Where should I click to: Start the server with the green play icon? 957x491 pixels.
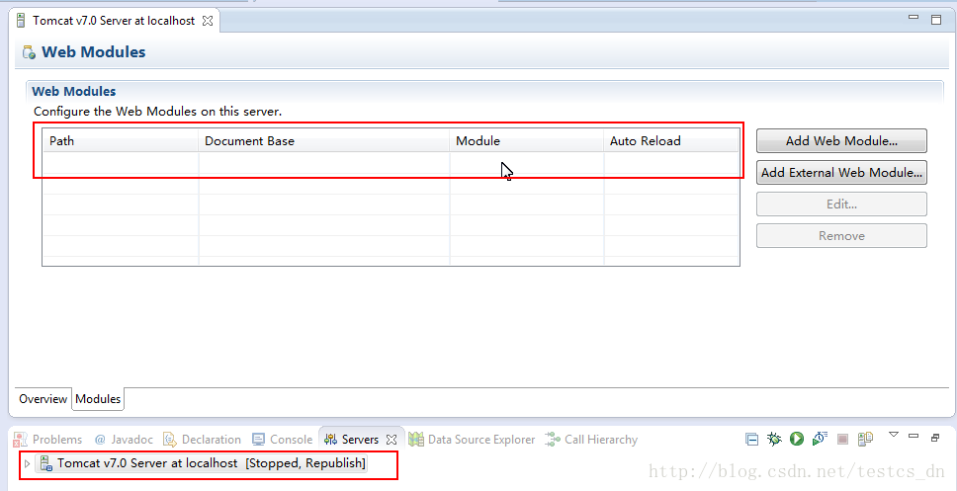[797, 439]
